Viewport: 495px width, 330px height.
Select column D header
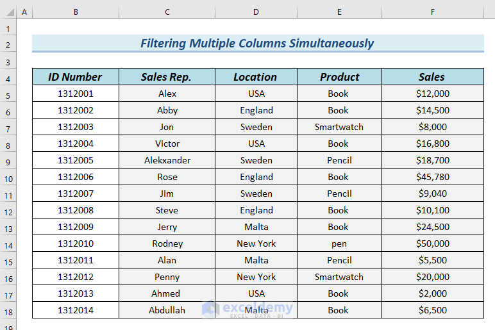(x=256, y=12)
